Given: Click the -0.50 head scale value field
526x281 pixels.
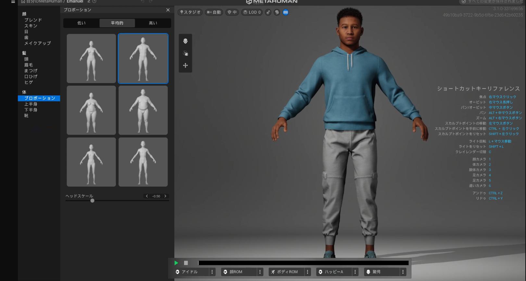Looking at the screenshot, I should click(156, 196).
